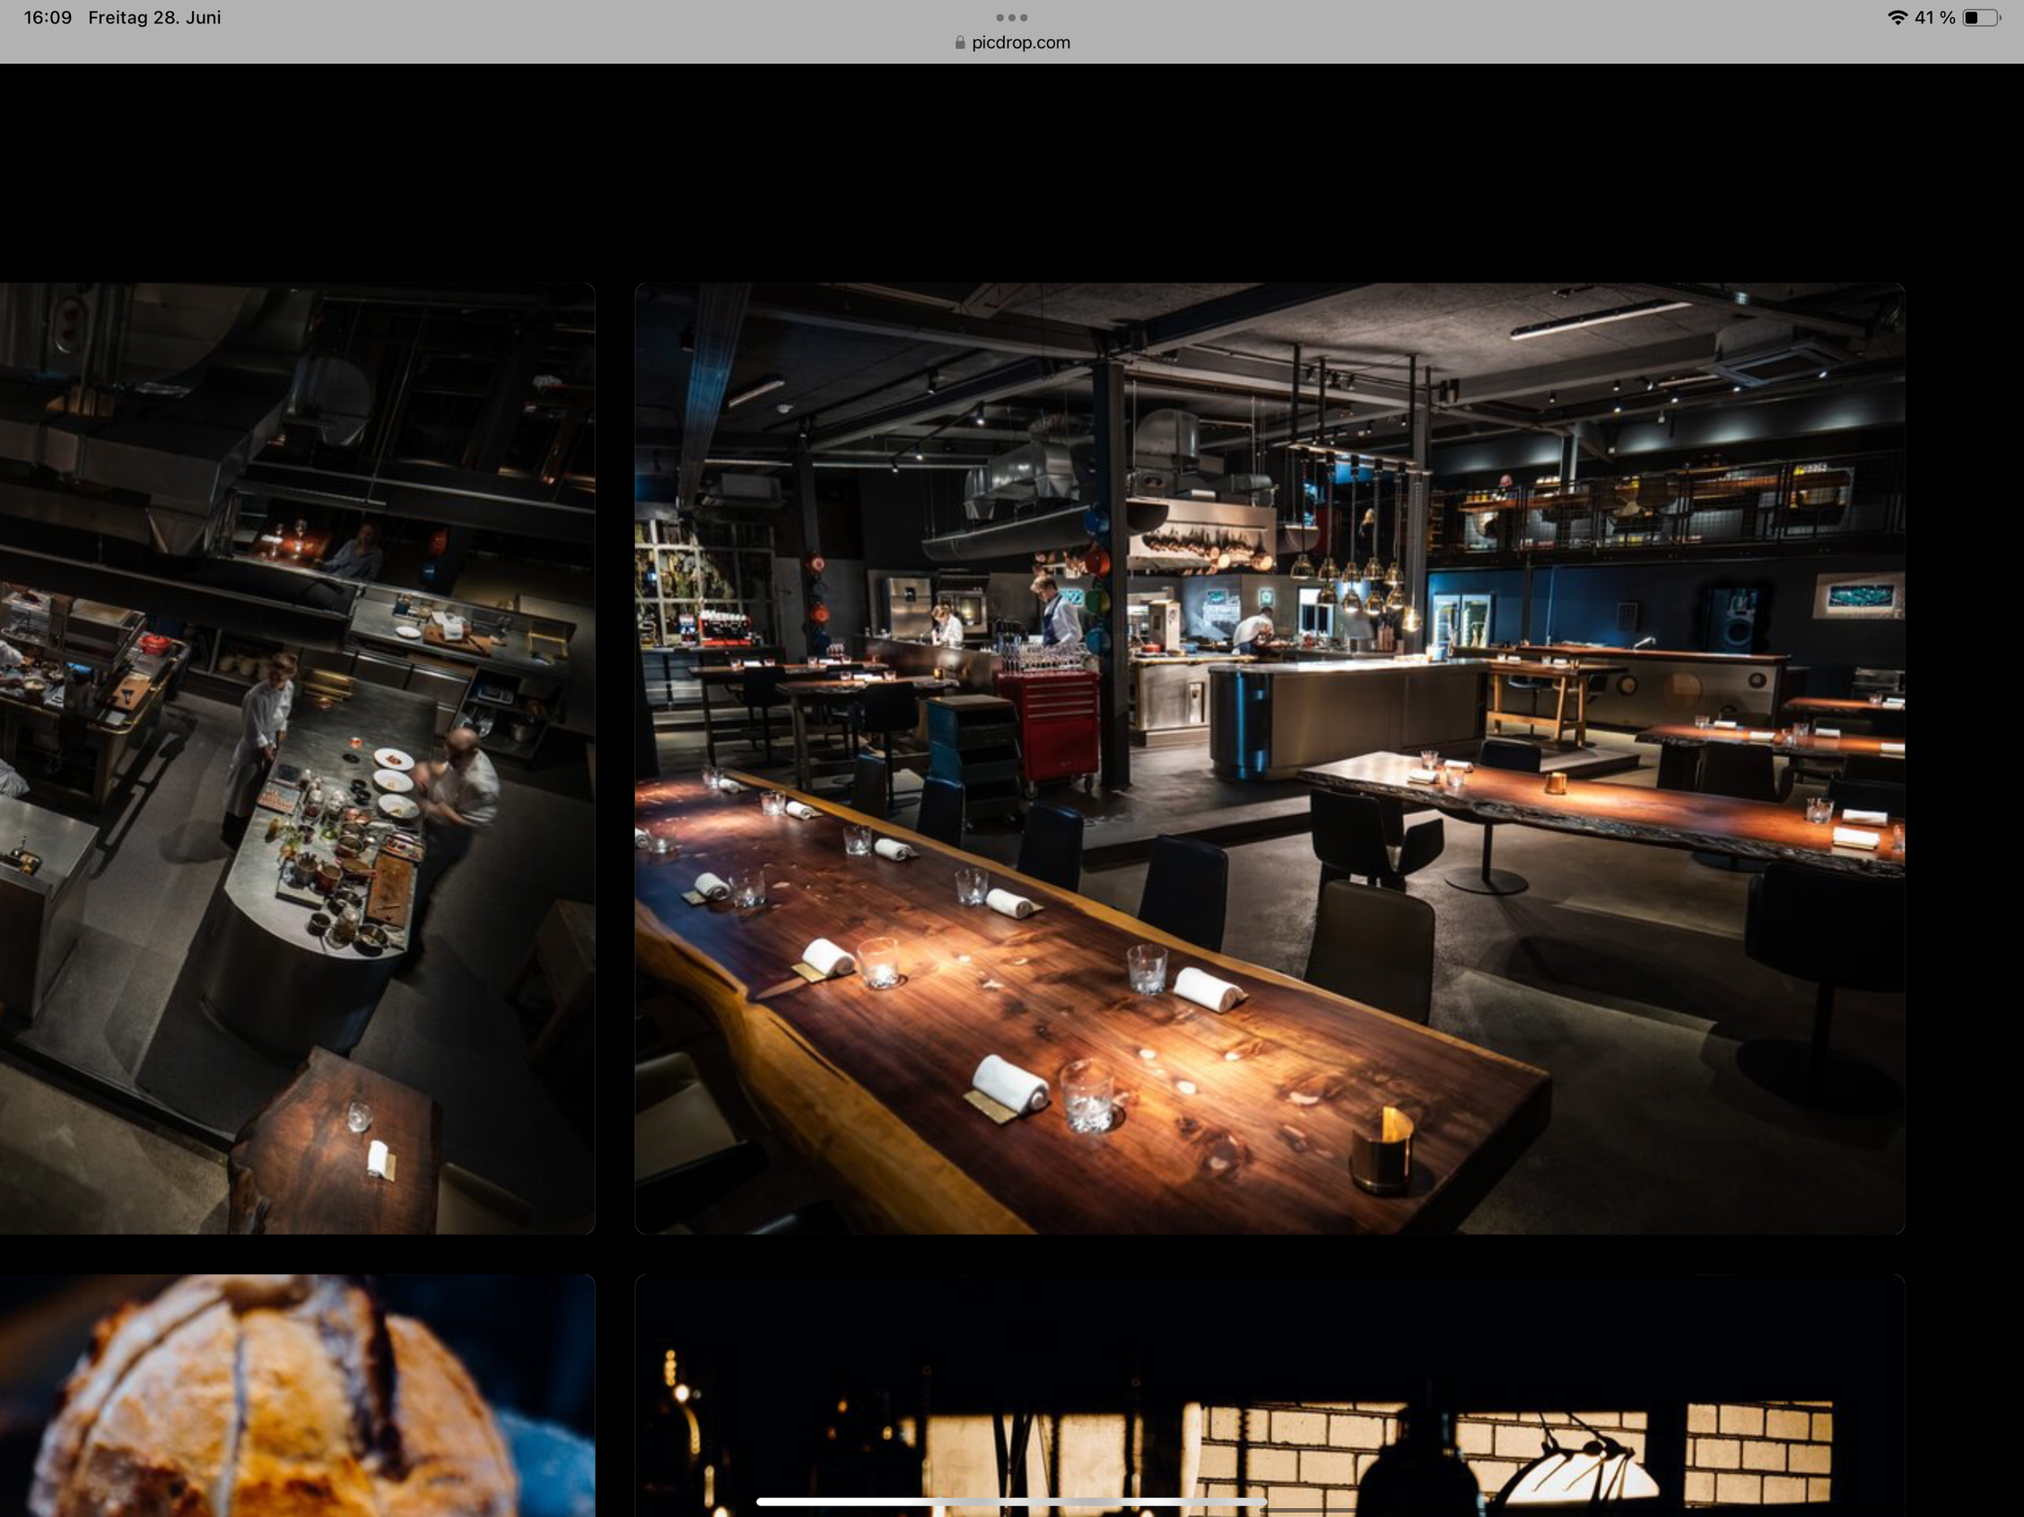Tap the date 'Freitag 28. Juni'
Viewport: 2024px width, 1517px height.
pyautogui.click(x=155, y=17)
